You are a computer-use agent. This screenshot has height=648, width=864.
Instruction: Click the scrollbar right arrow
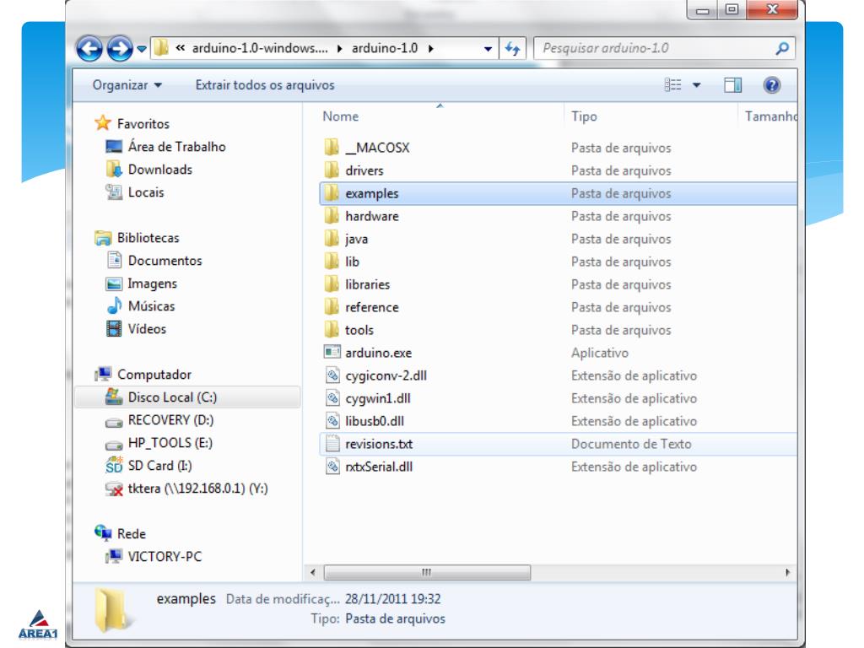pos(787,573)
